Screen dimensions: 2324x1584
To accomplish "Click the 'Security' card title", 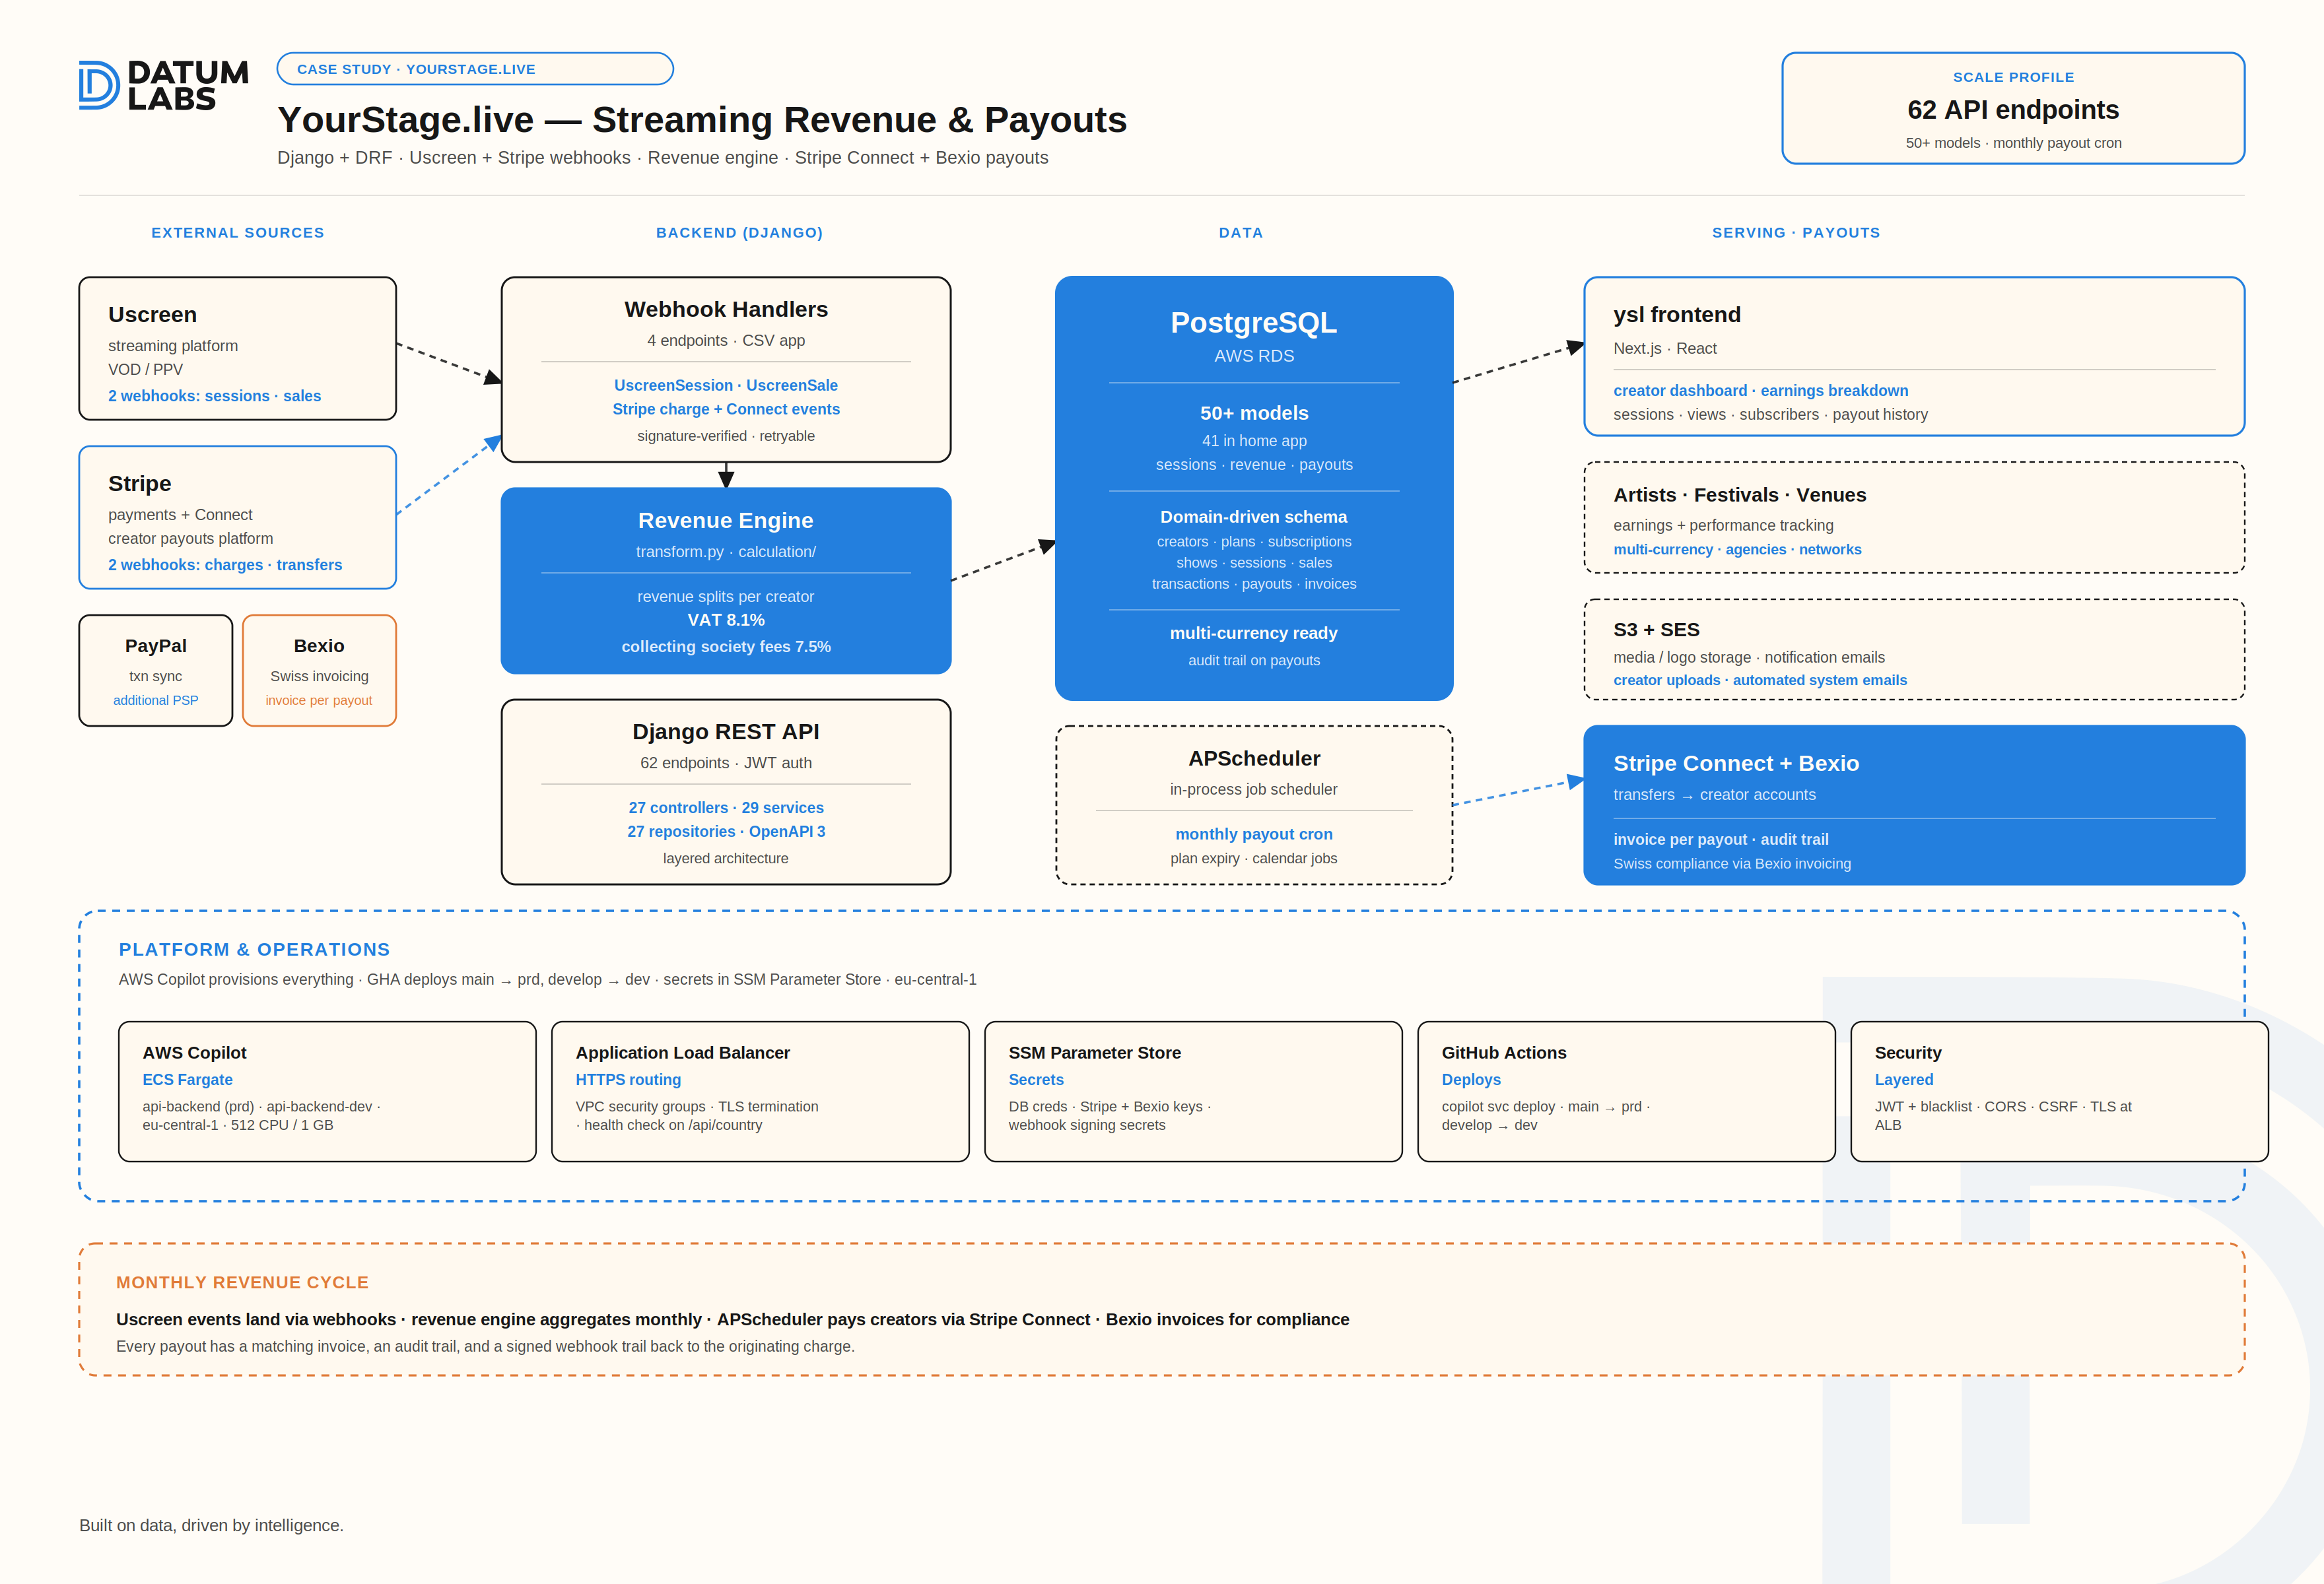I will click(x=1908, y=1052).
